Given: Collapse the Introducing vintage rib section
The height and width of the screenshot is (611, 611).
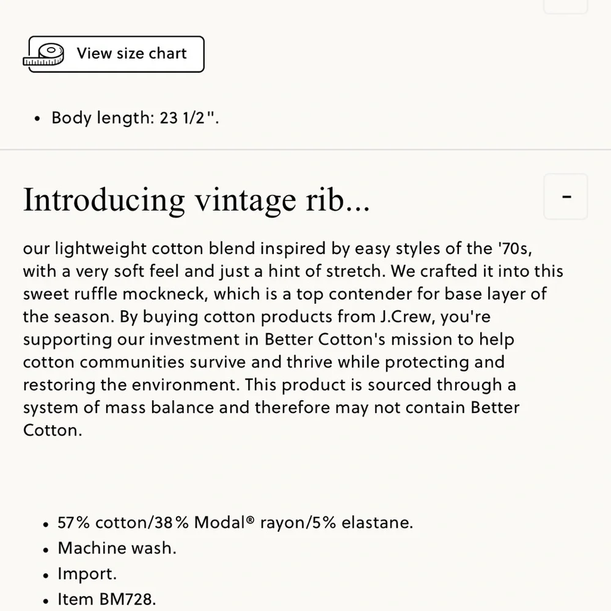Looking at the screenshot, I should click(x=566, y=197).
